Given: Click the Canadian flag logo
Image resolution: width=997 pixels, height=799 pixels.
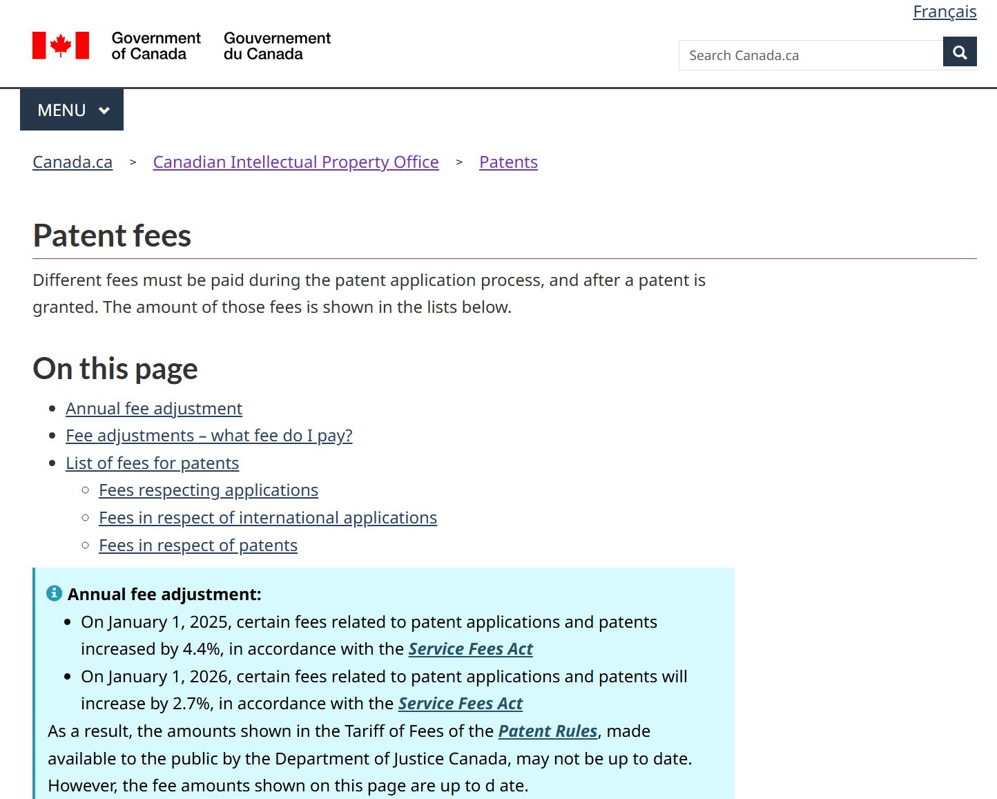Looking at the screenshot, I should (61, 46).
